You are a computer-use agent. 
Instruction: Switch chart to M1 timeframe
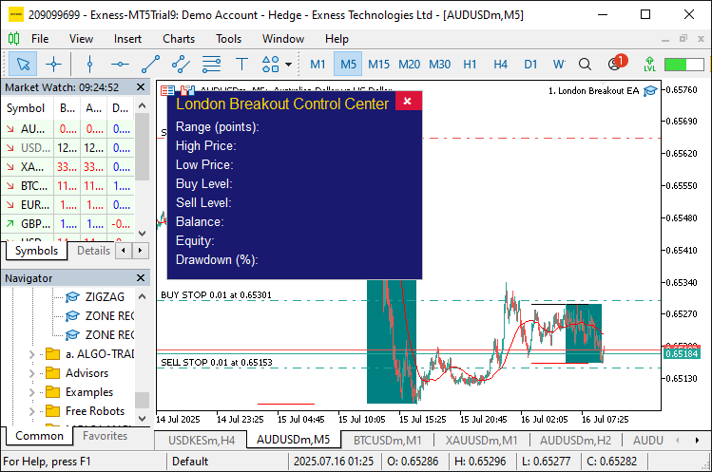(x=318, y=64)
